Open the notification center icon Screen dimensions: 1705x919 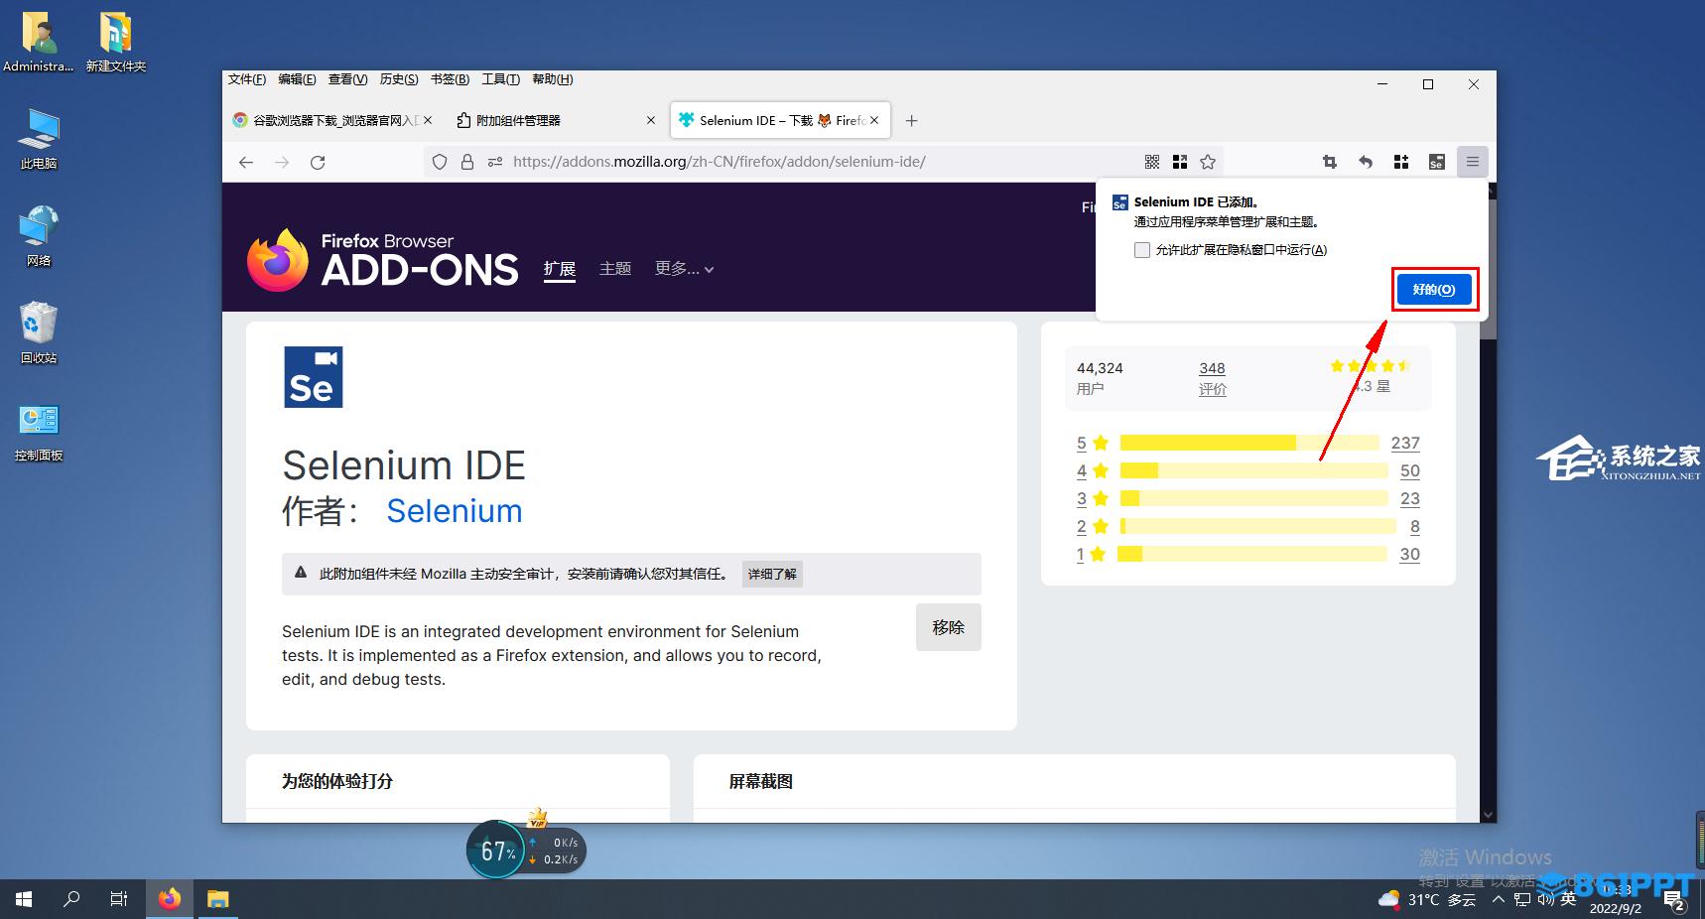pyautogui.click(x=1675, y=901)
